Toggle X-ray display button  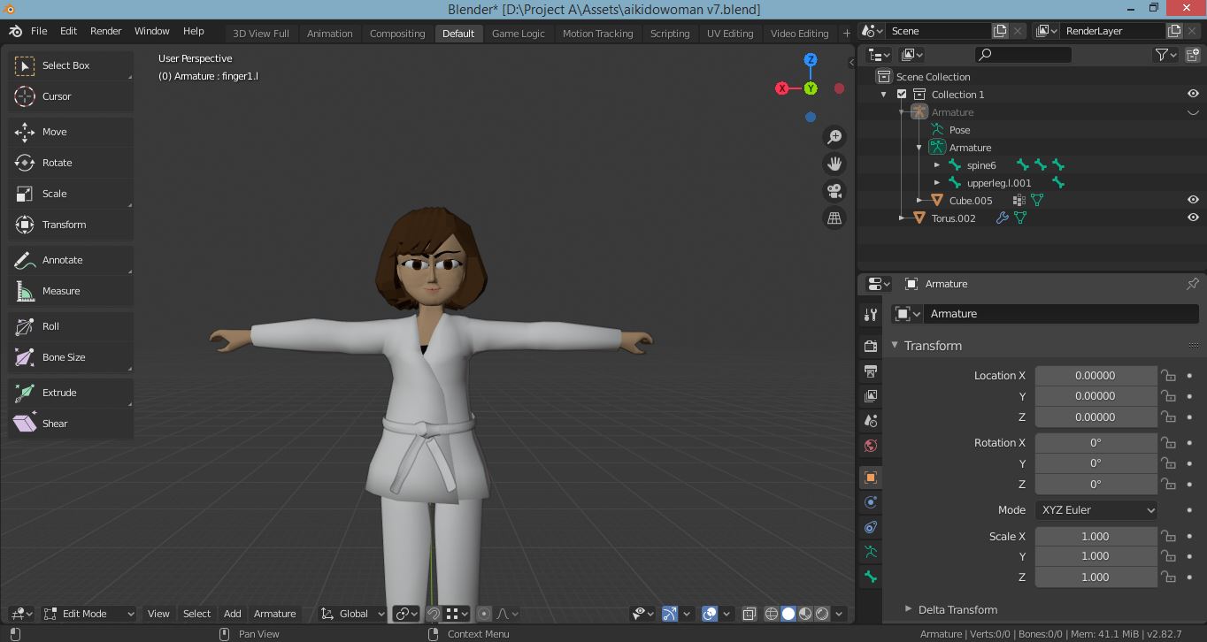(749, 614)
